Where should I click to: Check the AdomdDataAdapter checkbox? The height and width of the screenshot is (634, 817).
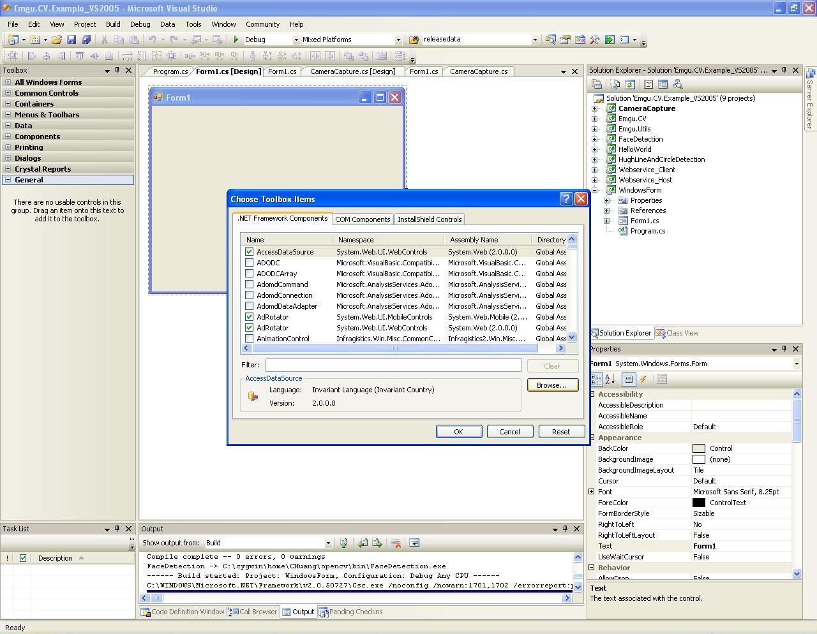[249, 306]
